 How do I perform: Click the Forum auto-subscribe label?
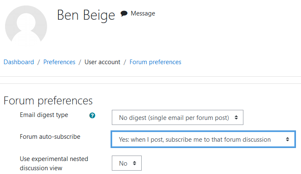(50, 137)
